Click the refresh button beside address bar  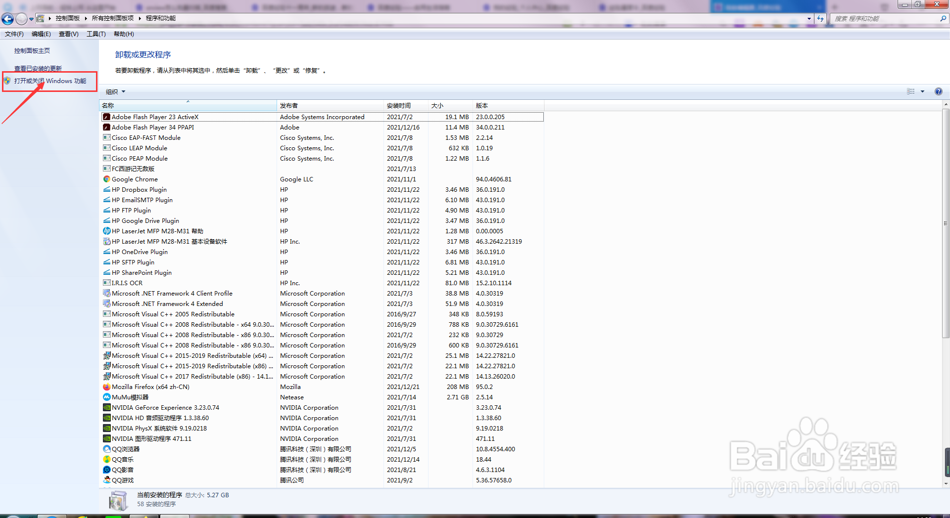[820, 19]
